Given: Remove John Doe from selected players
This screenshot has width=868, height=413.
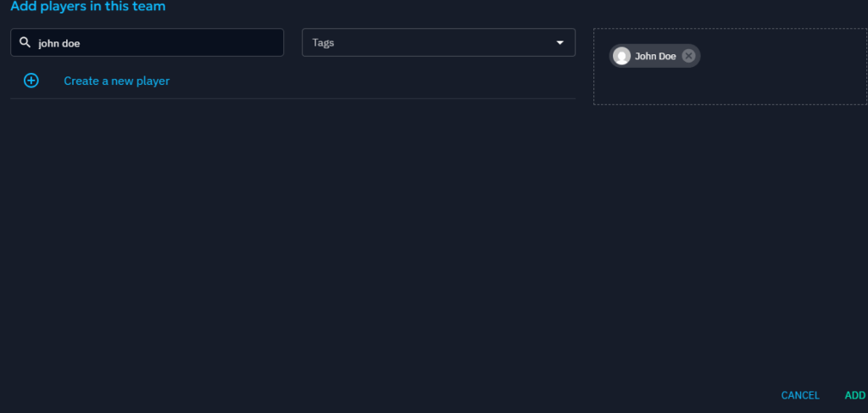Looking at the screenshot, I should (x=688, y=56).
